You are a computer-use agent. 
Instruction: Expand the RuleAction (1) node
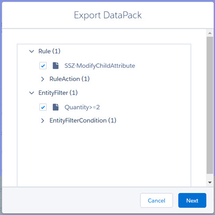coord(43,79)
